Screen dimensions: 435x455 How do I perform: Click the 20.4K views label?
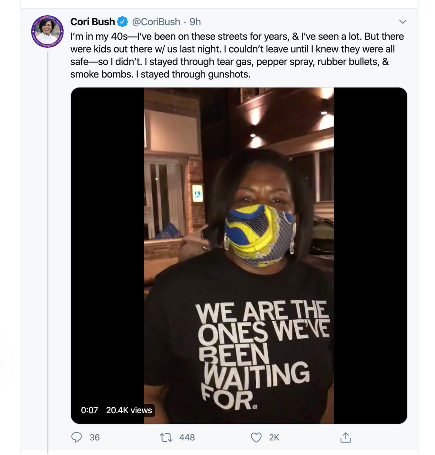click(x=129, y=410)
